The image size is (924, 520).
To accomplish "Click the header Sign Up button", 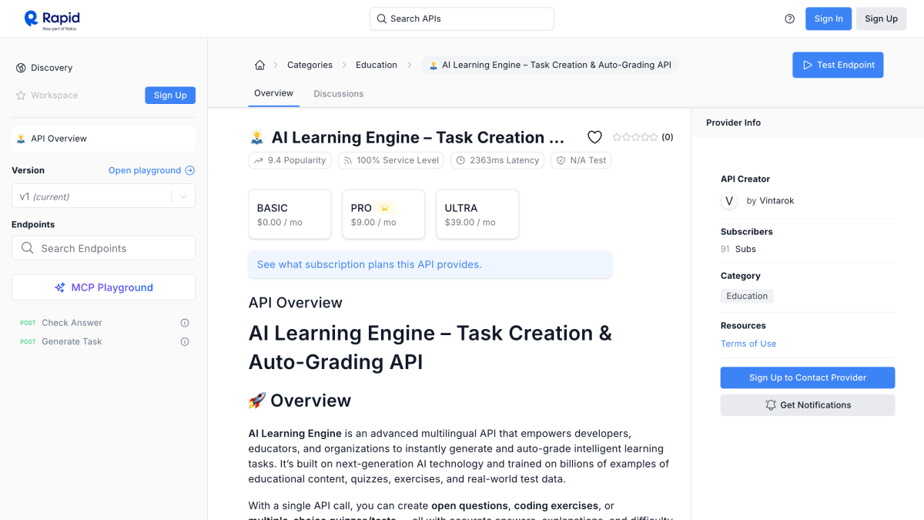I will click(x=881, y=18).
